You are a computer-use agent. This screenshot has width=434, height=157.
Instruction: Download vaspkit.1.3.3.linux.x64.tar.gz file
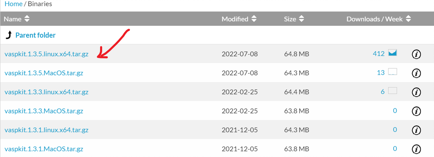click(x=46, y=92)
